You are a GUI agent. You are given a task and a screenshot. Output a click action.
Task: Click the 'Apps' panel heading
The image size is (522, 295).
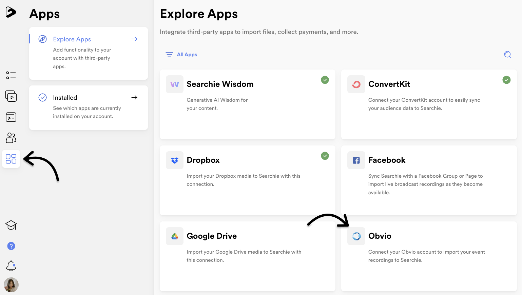pyautogui.click(x=44, y=14)
